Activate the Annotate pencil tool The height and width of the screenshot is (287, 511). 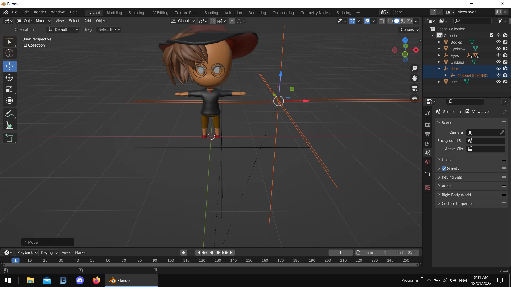pos(9,114)
